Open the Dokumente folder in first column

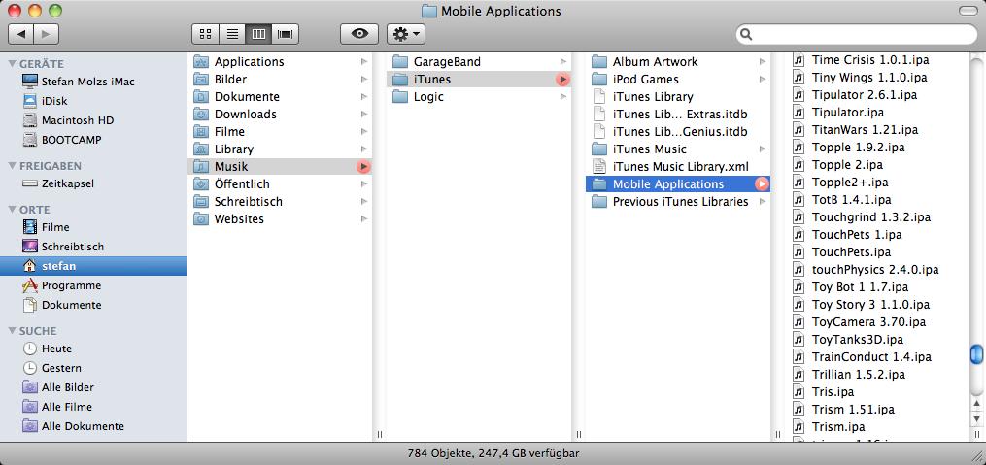click(281, 97)
